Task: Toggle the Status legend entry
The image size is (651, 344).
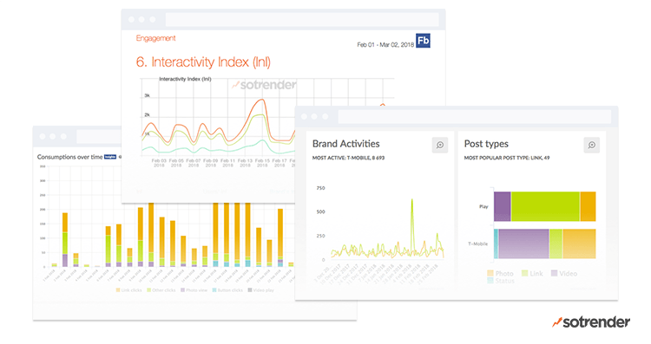Action: 501,281
